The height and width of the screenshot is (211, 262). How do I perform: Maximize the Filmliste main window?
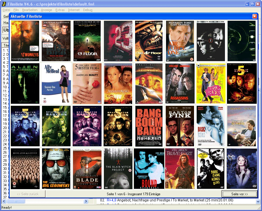[253, 4]
